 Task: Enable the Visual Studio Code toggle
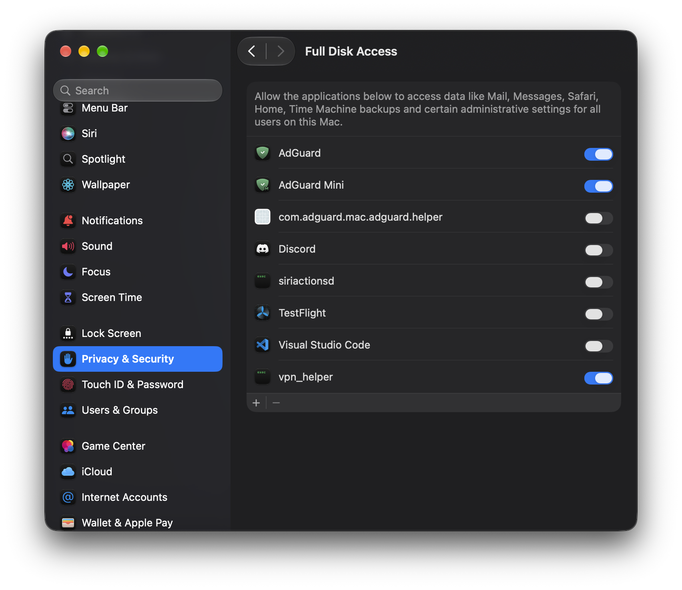point(598,346)
